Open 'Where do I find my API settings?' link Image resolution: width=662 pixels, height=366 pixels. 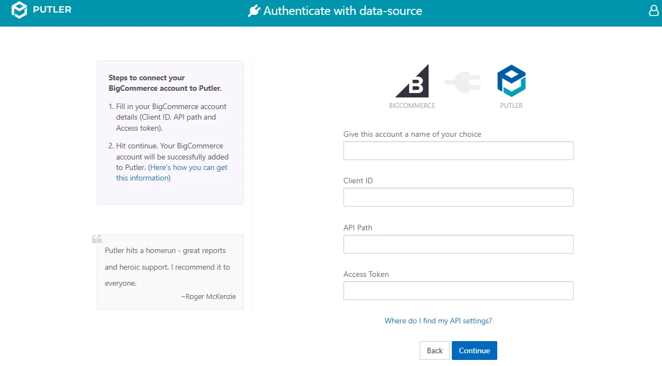[x=438, y=321]
